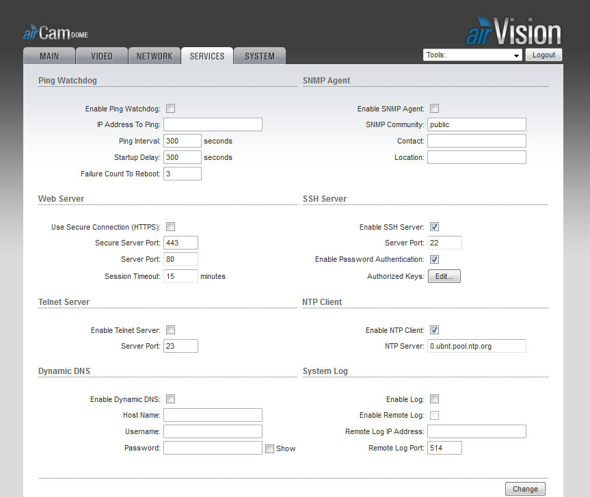Enable the Telnet Server
This screenshot has width=590, height=497.
pos(170,330)
